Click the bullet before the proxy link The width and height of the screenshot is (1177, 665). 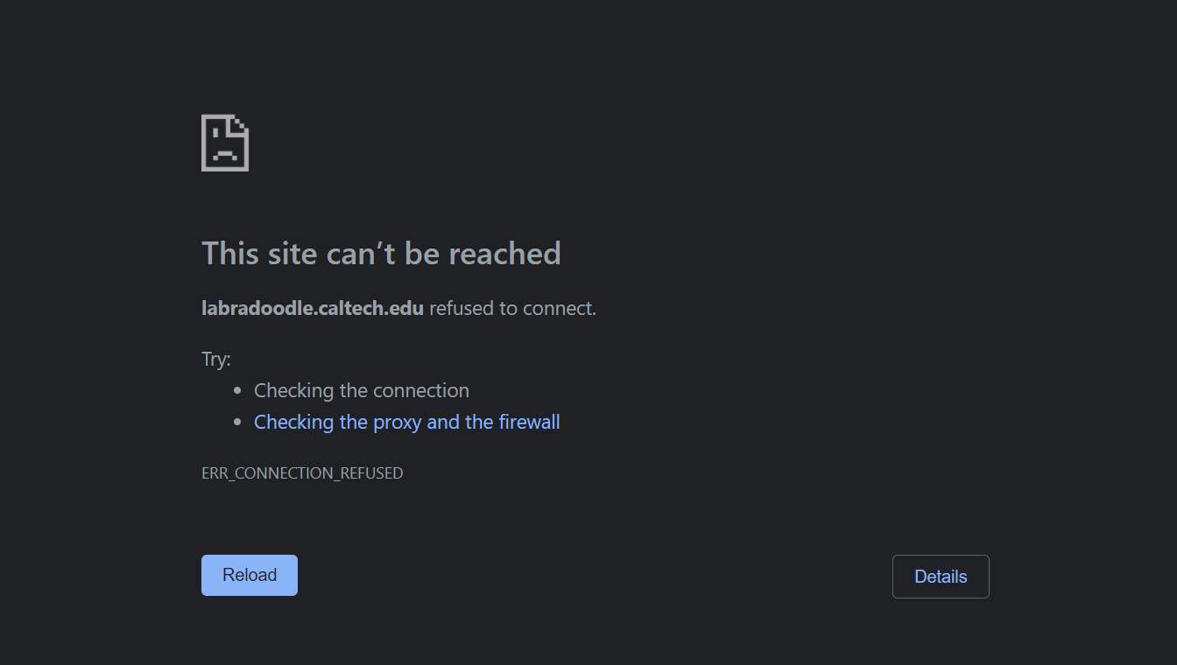[237, 422]
